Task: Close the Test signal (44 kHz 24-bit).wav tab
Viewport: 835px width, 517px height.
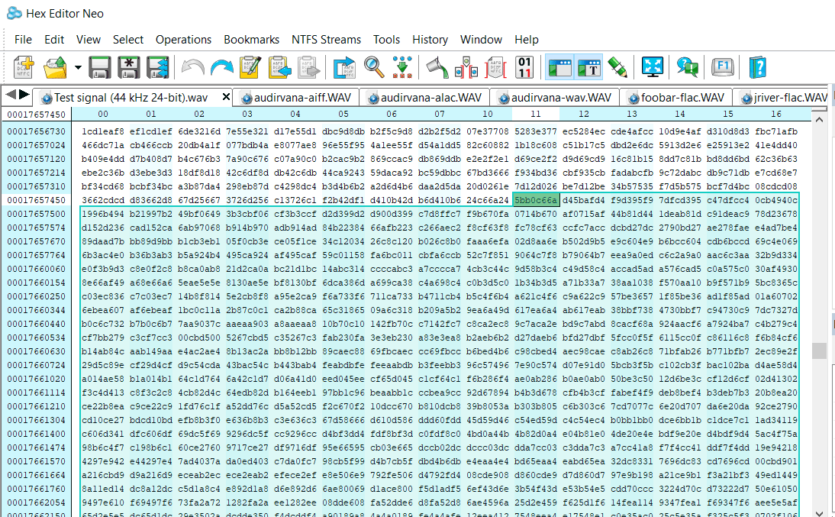Action: click(x=225, y=97)
